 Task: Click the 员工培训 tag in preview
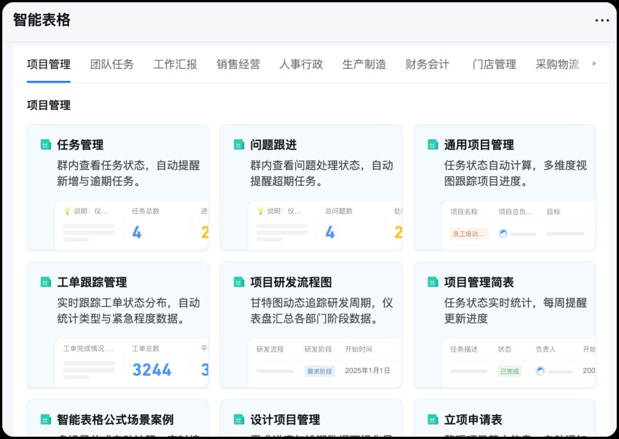coord(469,234)
